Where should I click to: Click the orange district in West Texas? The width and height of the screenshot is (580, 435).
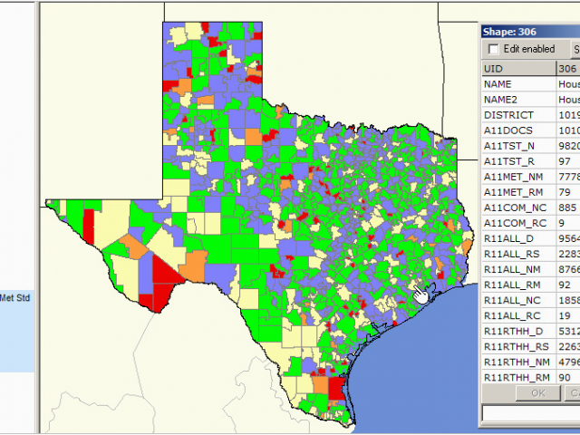click(193, 266)
